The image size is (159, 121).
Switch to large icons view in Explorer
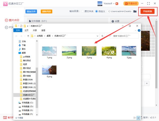pos(138,118)
